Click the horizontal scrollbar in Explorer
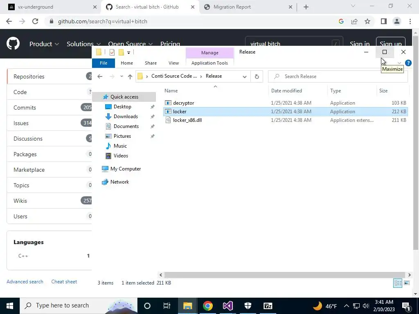Image resolution: width=419 pixels, height=314 pixels. point(285,275)
